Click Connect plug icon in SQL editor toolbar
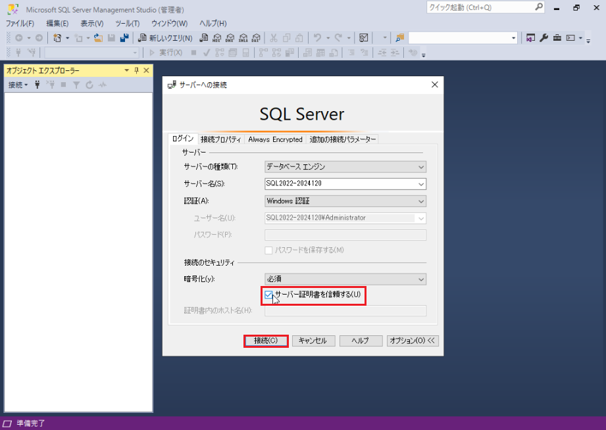606x430 pixels. [18, 53]
